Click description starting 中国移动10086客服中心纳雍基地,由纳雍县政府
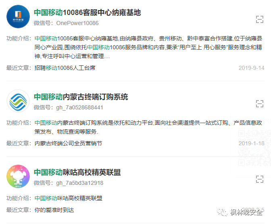This screenshot has width=271, height=224. point(148,47)
